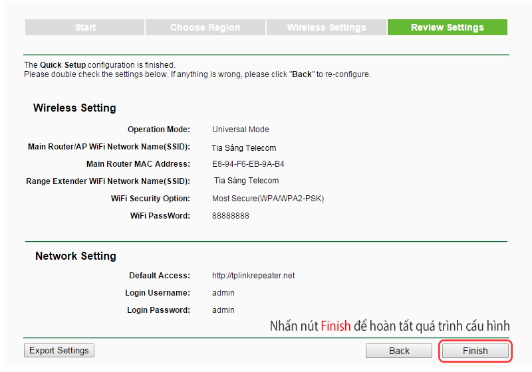Click the Main Router/AP WiFi network name value
Image resolution: width=532 pixels, height=372 pixels.
point(244,148)
